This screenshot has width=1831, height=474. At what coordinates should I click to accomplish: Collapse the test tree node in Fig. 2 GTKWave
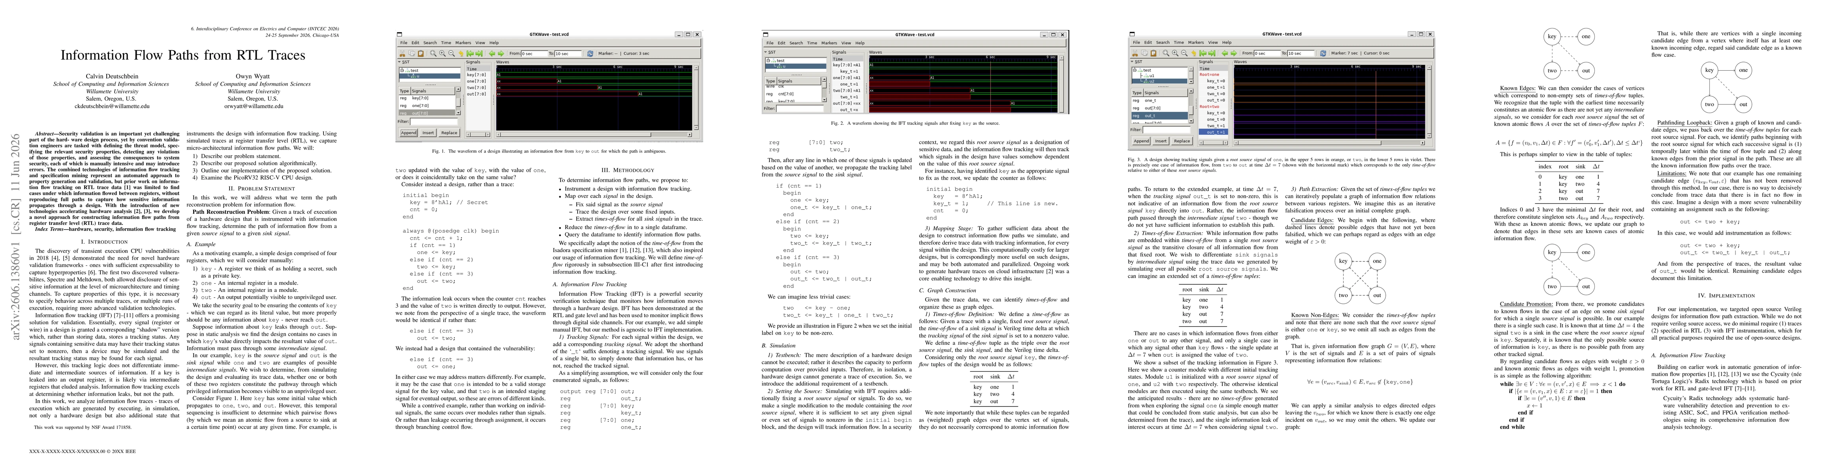click(x=768, y=61)
